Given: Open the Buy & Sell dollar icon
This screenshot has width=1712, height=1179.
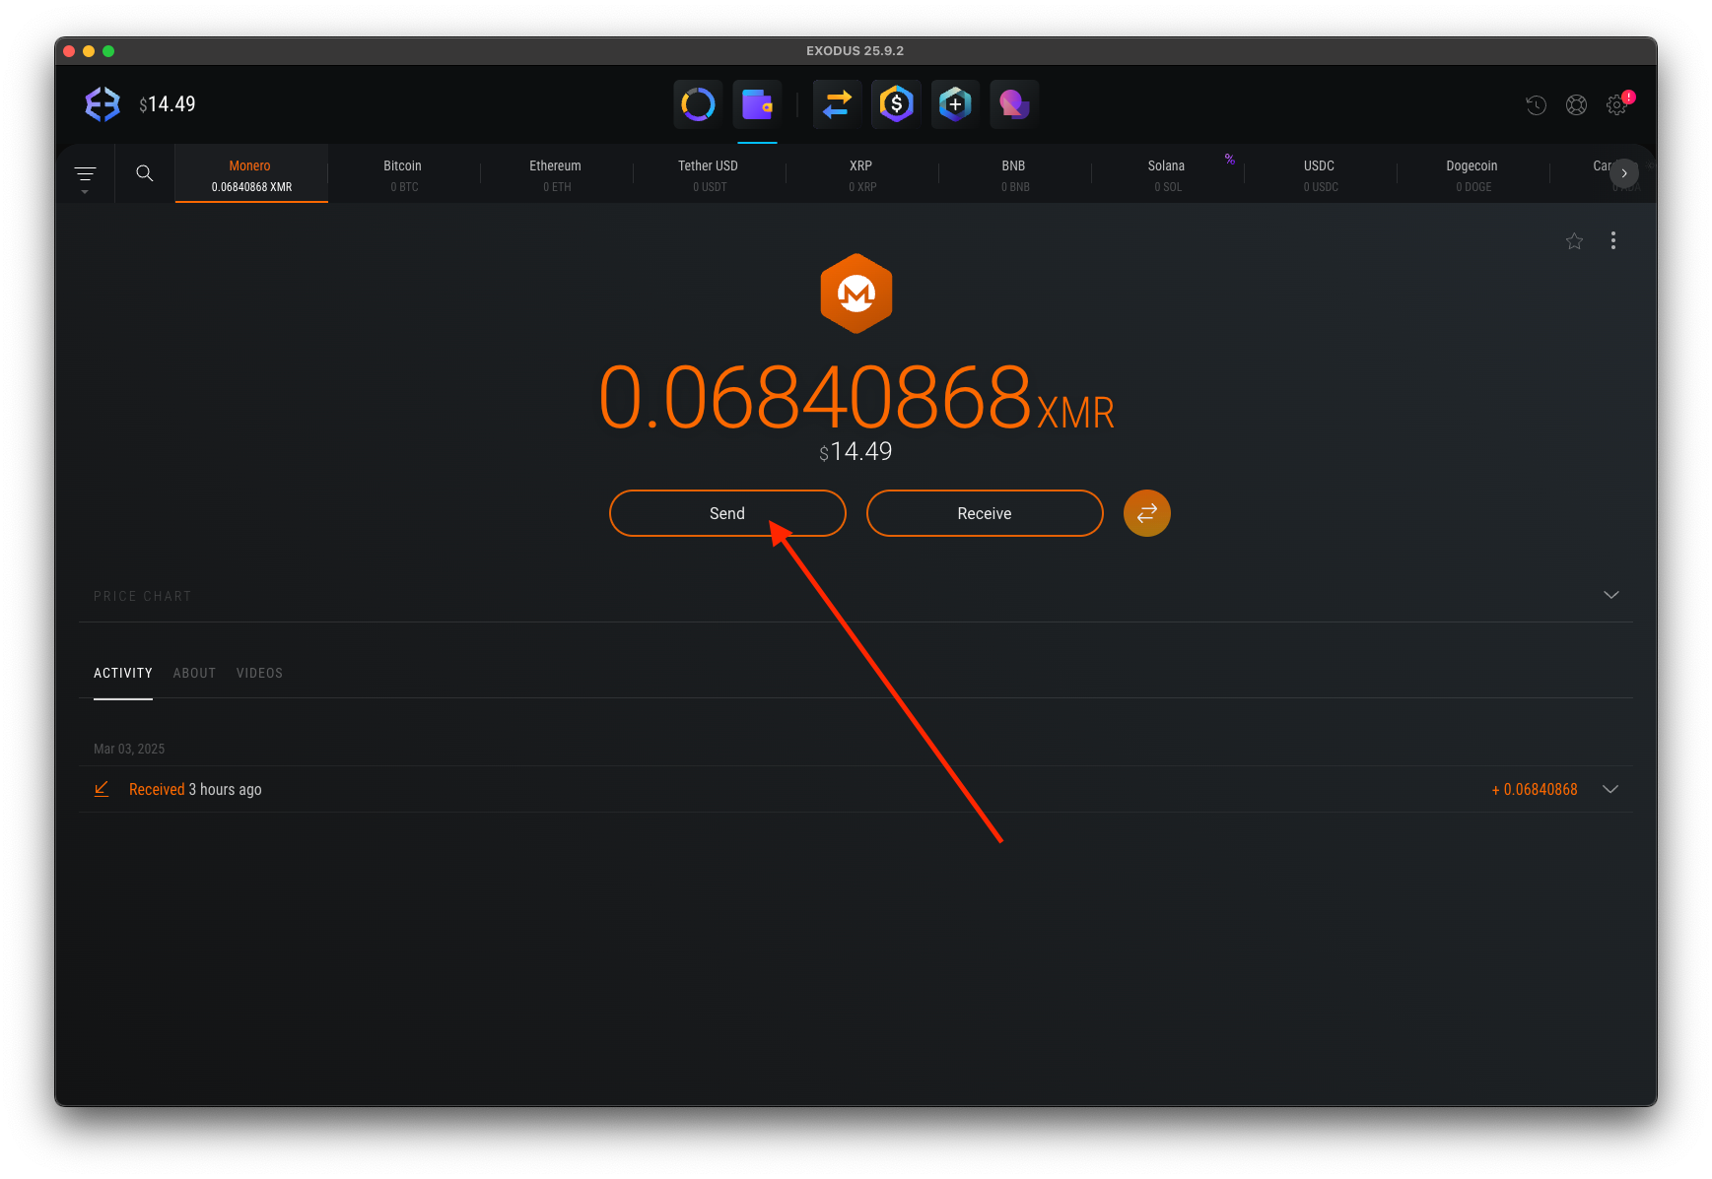Looking at the screenshot, I should [896, 104].
